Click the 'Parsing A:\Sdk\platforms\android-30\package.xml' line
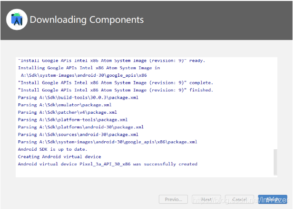 pos(81,127)
